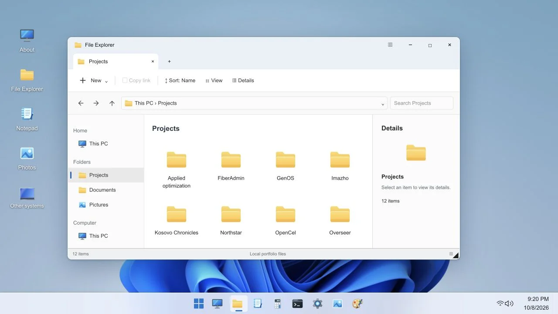Click the Wi-Fi tray icon
The width and height of the screenshot is (558, 314).
tap(500, 304)
